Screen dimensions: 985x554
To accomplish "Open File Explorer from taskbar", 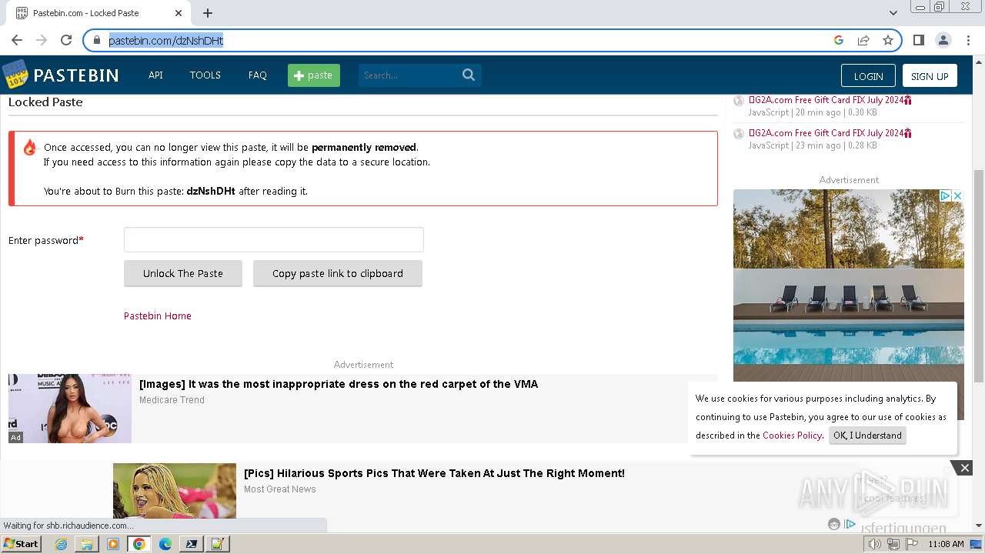I will pos(87,544).
